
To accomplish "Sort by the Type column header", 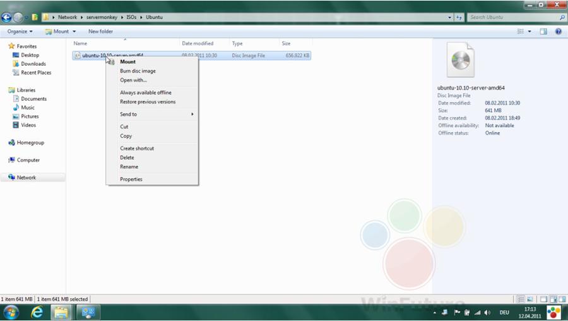I will 237,44.
